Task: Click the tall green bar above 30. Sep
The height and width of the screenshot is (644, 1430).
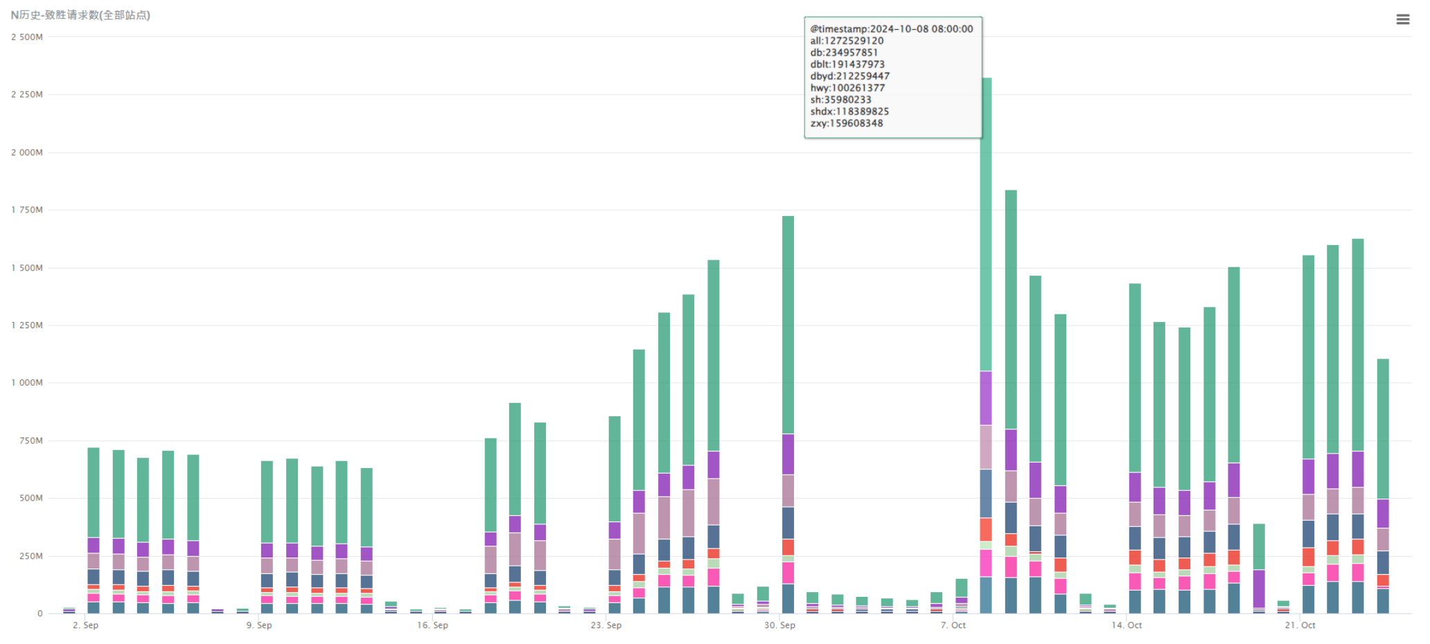Action: pos(788,325)
